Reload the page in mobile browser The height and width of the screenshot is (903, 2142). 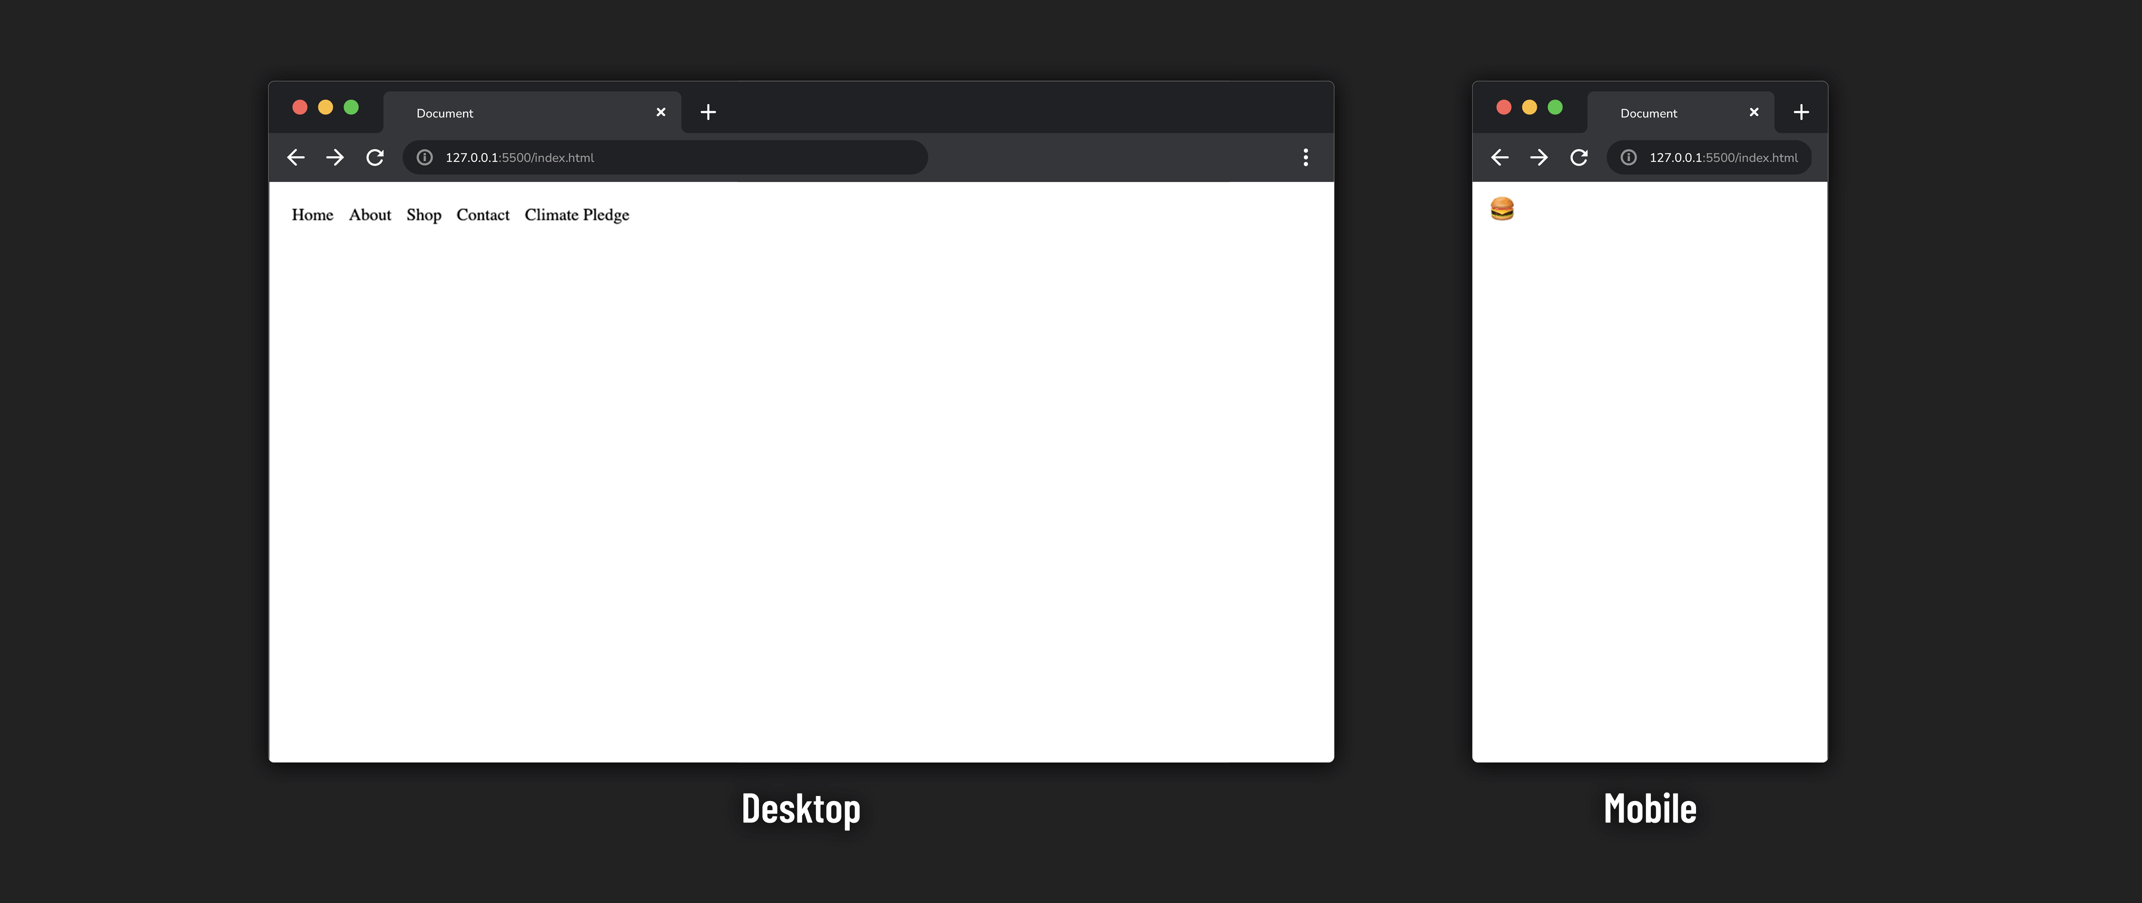click(1579, 158)
